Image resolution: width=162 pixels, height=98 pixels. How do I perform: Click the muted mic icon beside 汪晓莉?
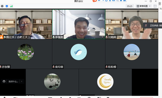(107, 37)
